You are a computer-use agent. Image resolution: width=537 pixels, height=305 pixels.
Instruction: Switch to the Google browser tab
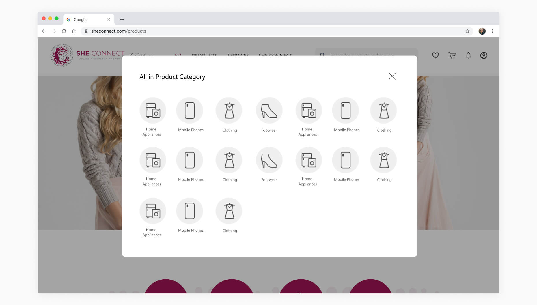(x=83, y=20)
